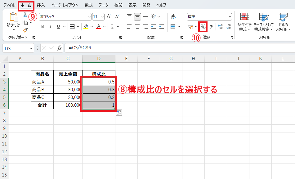Screen dimensions: 295x179
Task: Open the ファイル tab
Action: pos(9,5)
